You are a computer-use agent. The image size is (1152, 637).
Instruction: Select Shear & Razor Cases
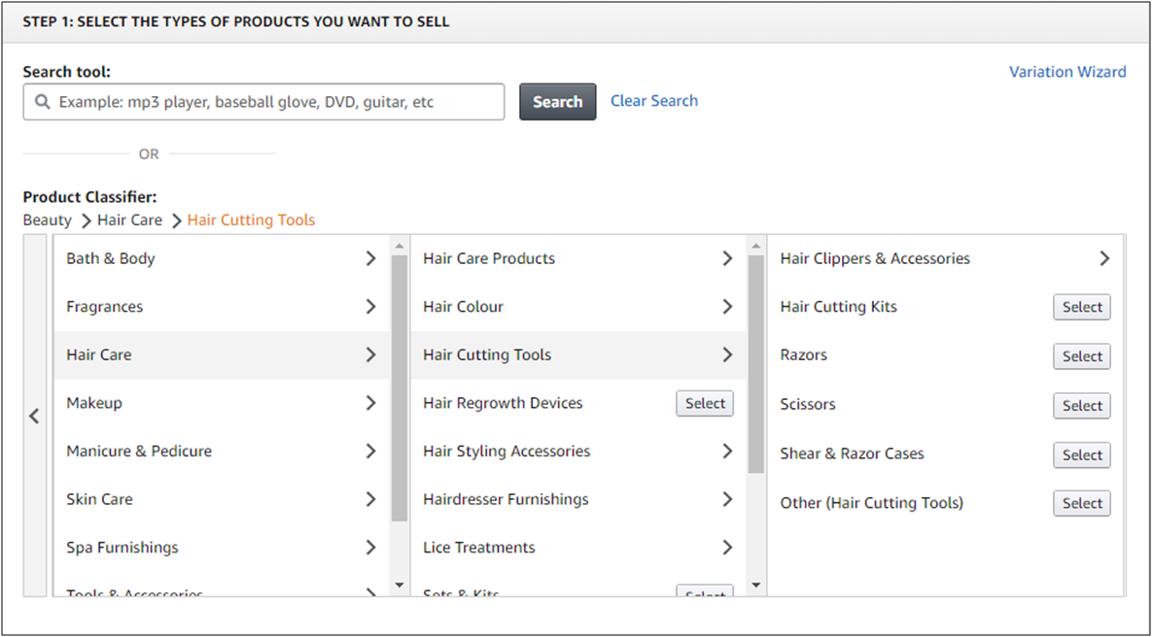tap(1081, 454)
